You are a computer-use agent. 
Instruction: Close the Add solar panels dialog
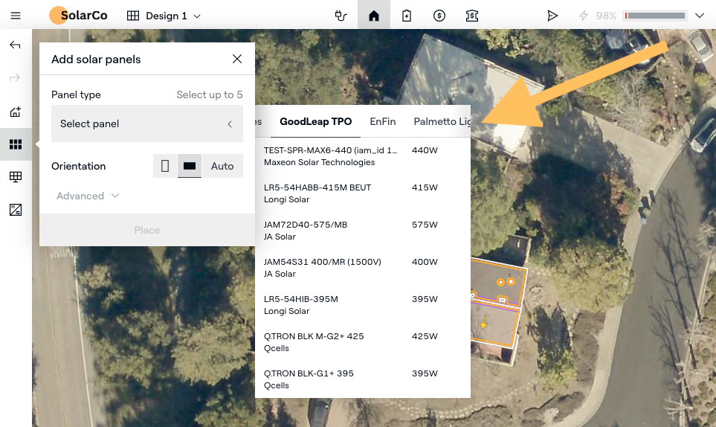click(x=237, y=59)
